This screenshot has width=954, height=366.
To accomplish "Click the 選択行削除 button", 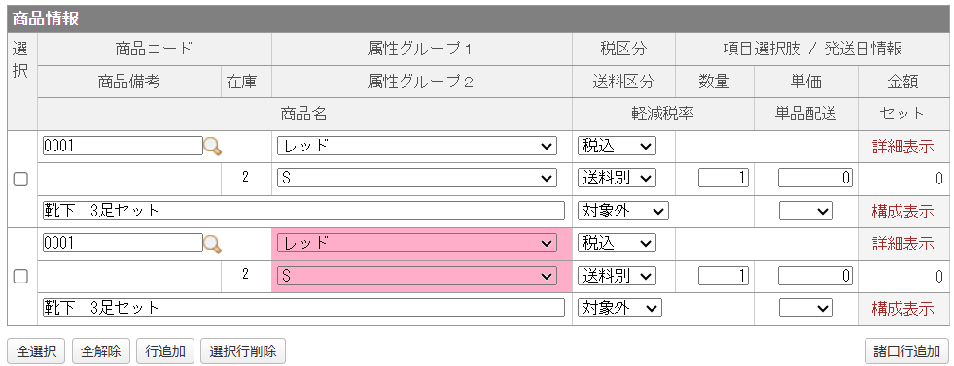I will pos(243,350).
